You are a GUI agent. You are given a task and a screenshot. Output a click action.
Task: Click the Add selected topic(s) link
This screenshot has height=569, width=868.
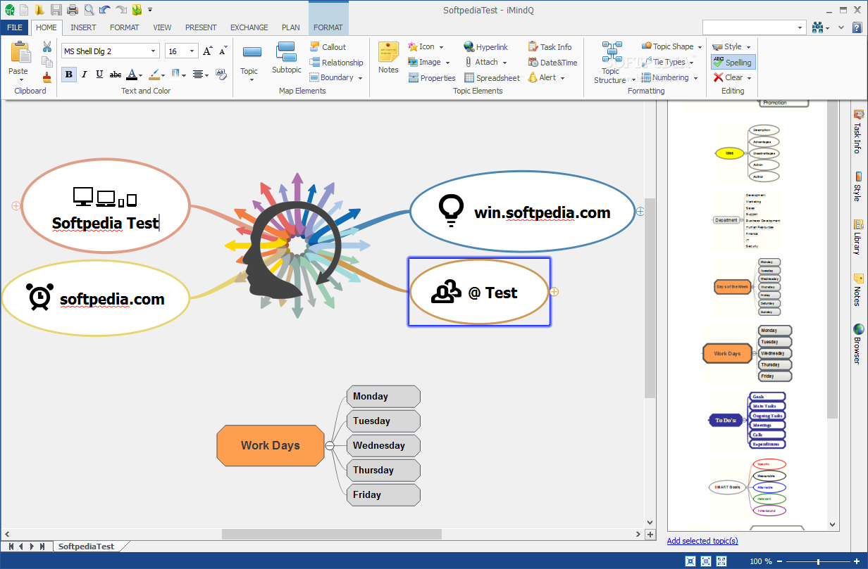702,541
